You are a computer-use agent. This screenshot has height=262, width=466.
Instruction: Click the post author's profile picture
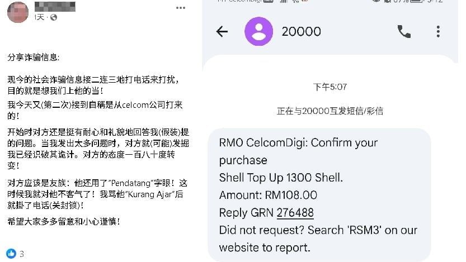tap(18, 12)
